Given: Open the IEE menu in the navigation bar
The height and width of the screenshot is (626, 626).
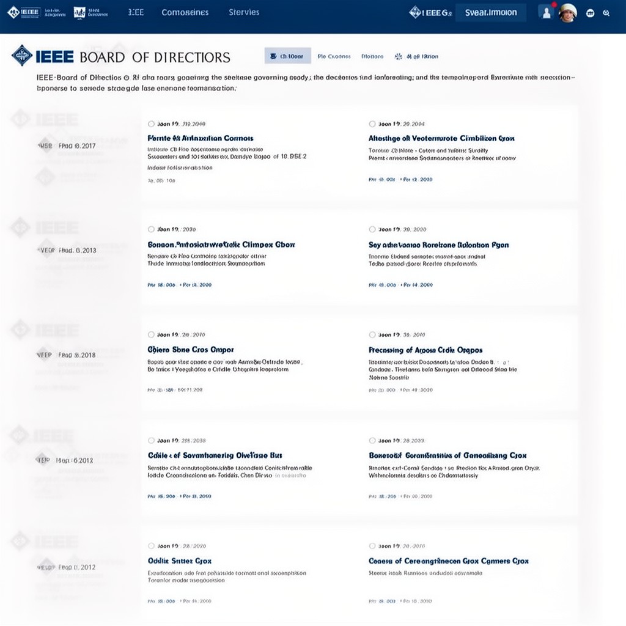Looking at the screenshot, I should tap(136, 12).
